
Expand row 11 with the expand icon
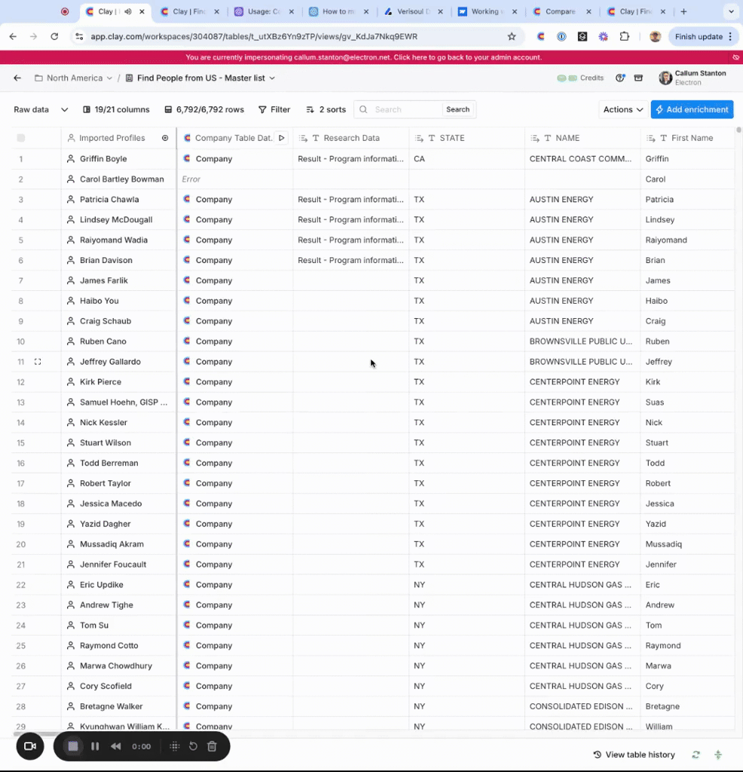38,362
